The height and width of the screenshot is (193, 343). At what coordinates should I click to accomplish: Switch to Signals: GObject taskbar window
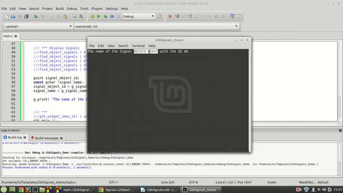coord(116,190)
